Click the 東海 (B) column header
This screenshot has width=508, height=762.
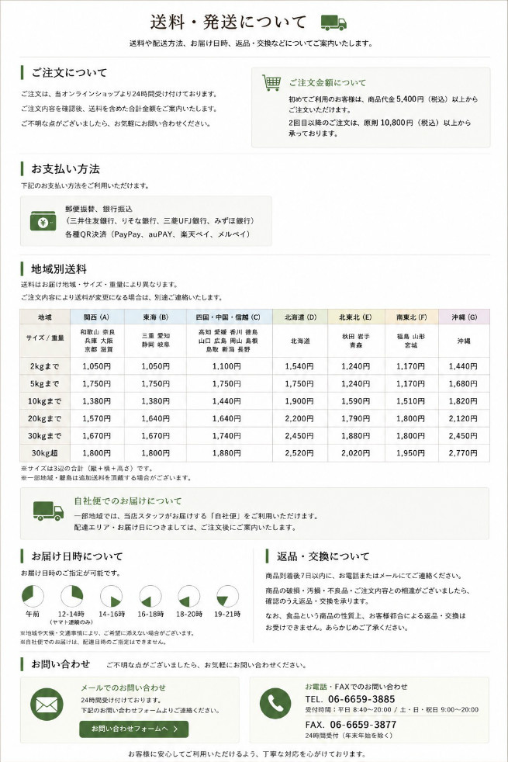[x=155, y=317]
